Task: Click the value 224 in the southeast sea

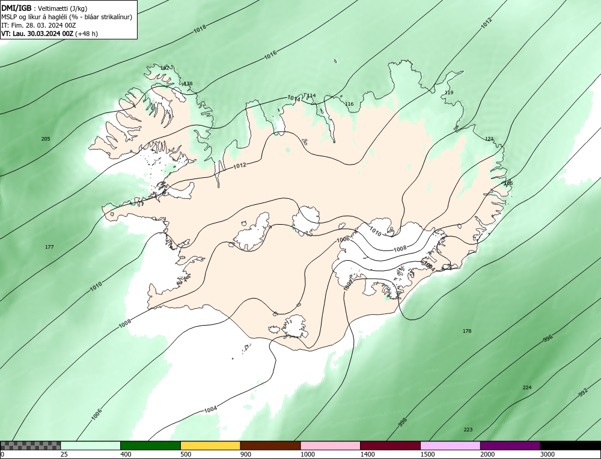Action: pos(527,388)
